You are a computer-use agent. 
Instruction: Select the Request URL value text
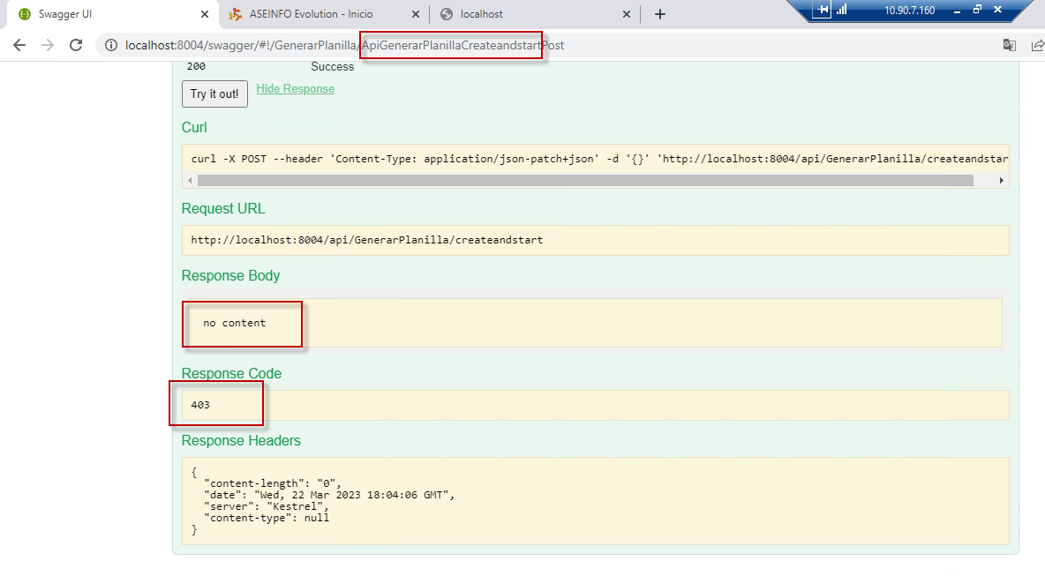[366, 240]
